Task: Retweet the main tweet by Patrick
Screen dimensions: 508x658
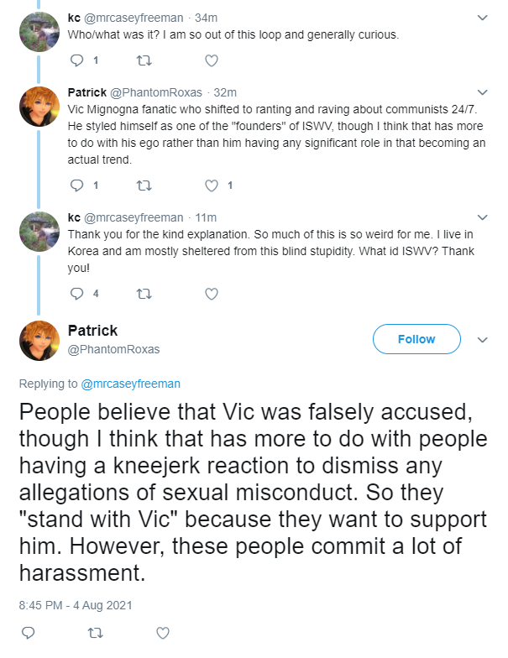Action: [x=96, y=633]
